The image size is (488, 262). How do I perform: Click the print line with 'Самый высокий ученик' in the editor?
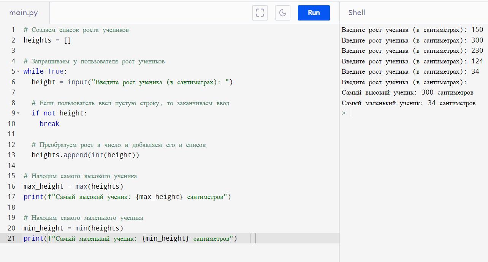click(127, 197)
